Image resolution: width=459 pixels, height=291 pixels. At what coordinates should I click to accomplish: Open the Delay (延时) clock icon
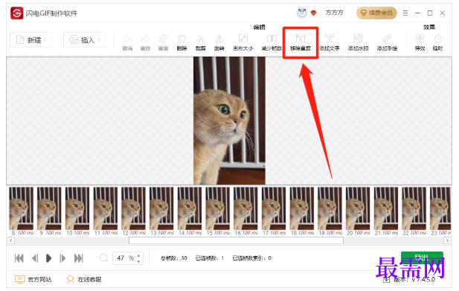pyautogui.click(x=437, y=39)
